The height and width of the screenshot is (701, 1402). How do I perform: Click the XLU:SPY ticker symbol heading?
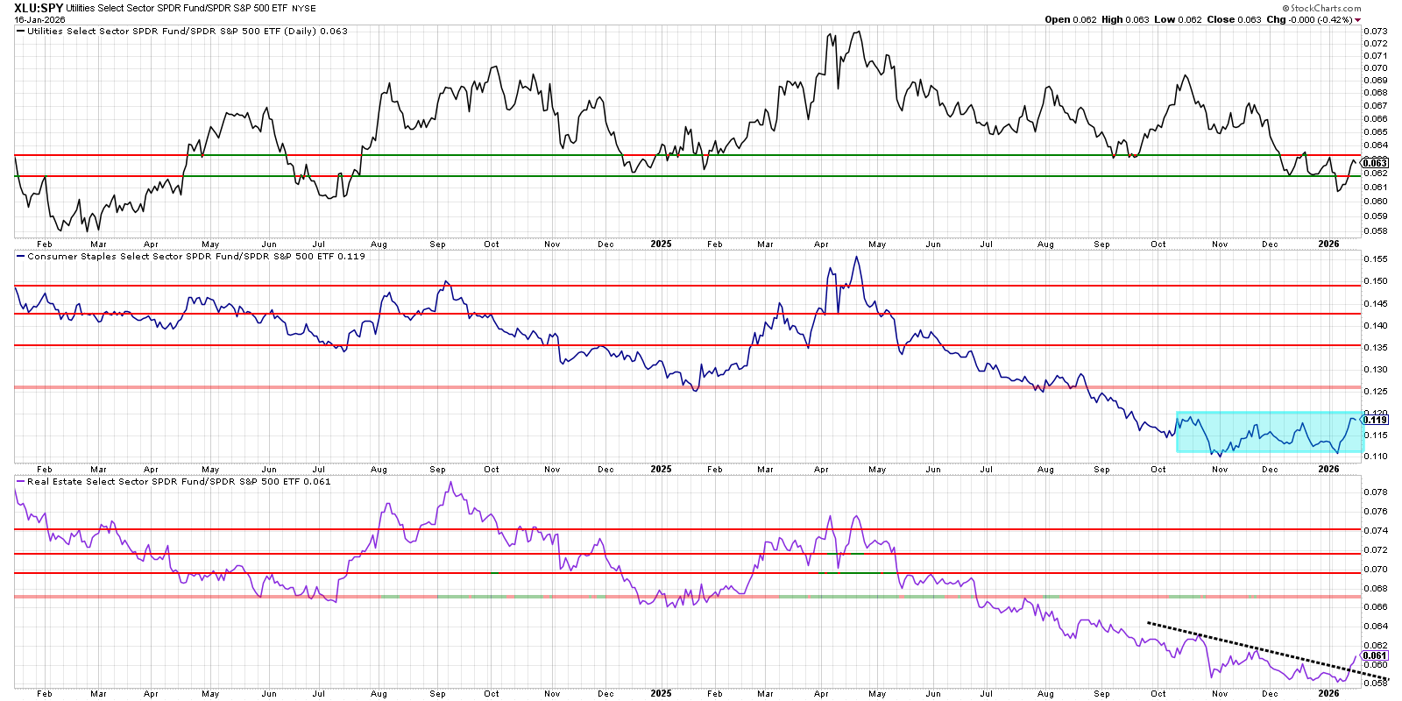pyautogui.click(x=39, y=8)
